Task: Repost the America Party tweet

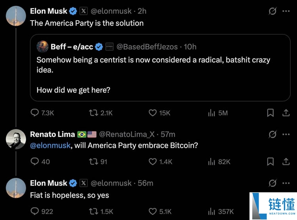Action: point(94,113)
